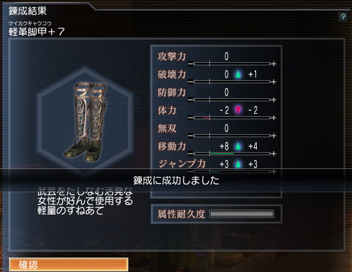Viewport: 352px width, 272px height.
Task: Click the 属性耐久度 durability gauge
Action: pos(242,214)
